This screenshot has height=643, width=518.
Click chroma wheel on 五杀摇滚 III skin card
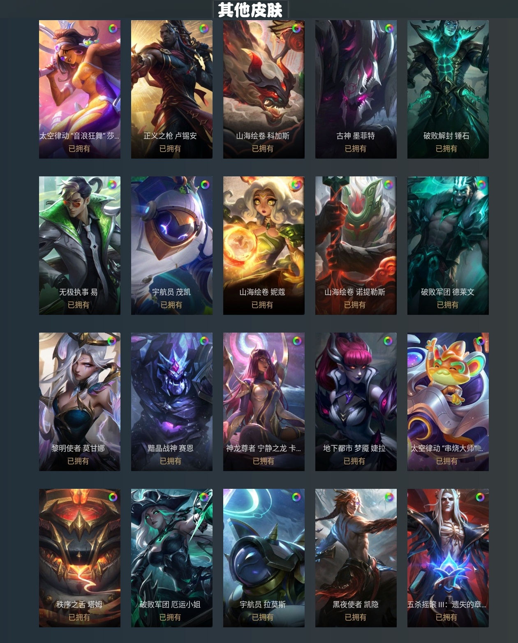click(x=480, y=497)
